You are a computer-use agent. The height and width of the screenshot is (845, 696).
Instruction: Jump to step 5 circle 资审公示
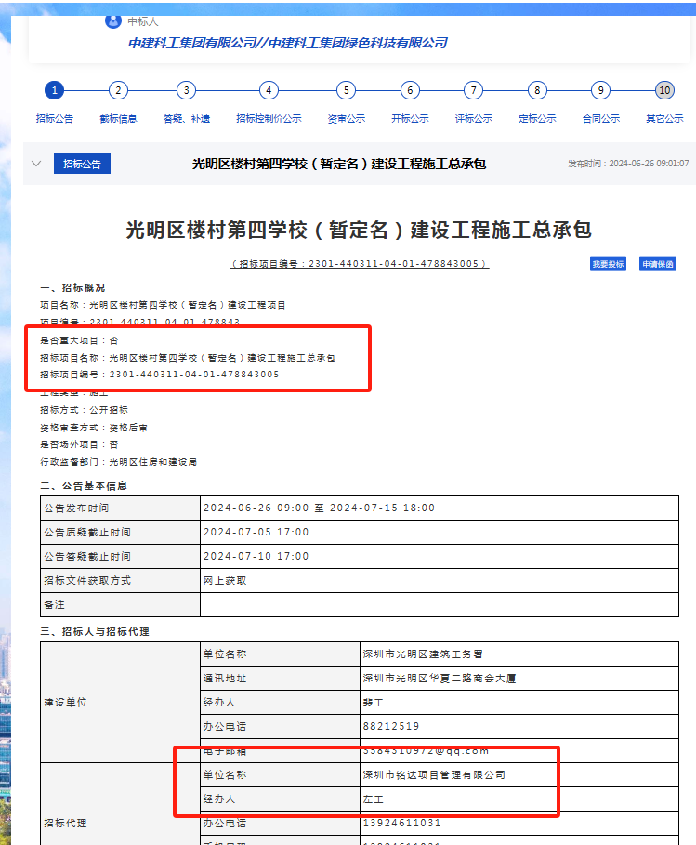pos(346,90)
